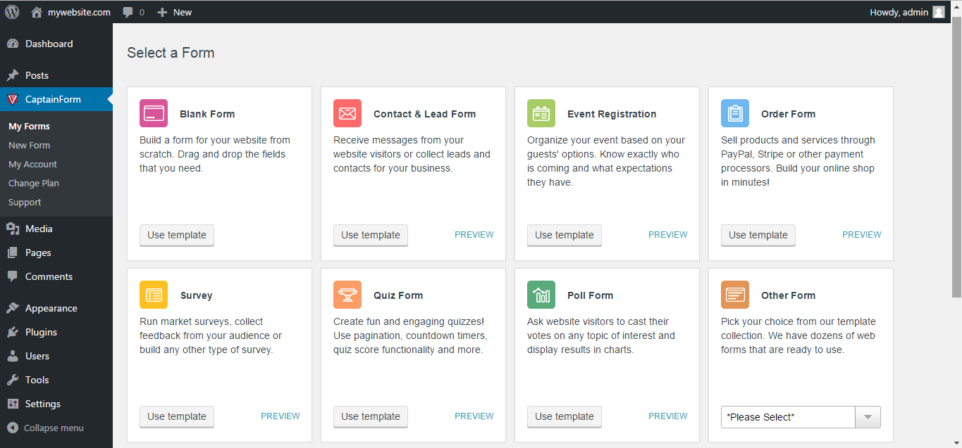Click the green Event Registration icon
The height and width of the screenshot is (448, 962).
(x=541, y=113)
